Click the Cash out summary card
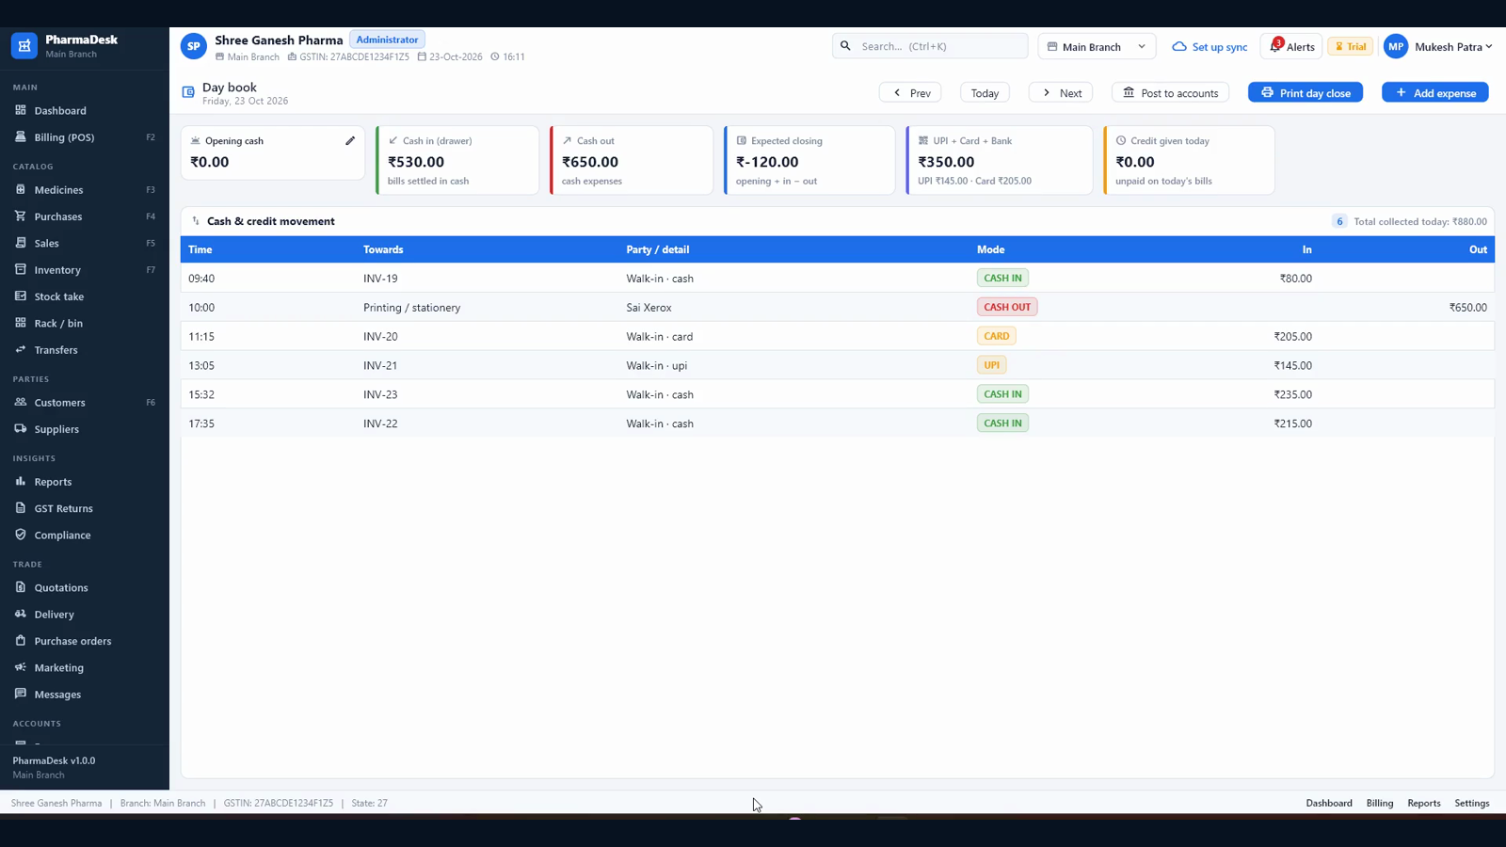 632,160
